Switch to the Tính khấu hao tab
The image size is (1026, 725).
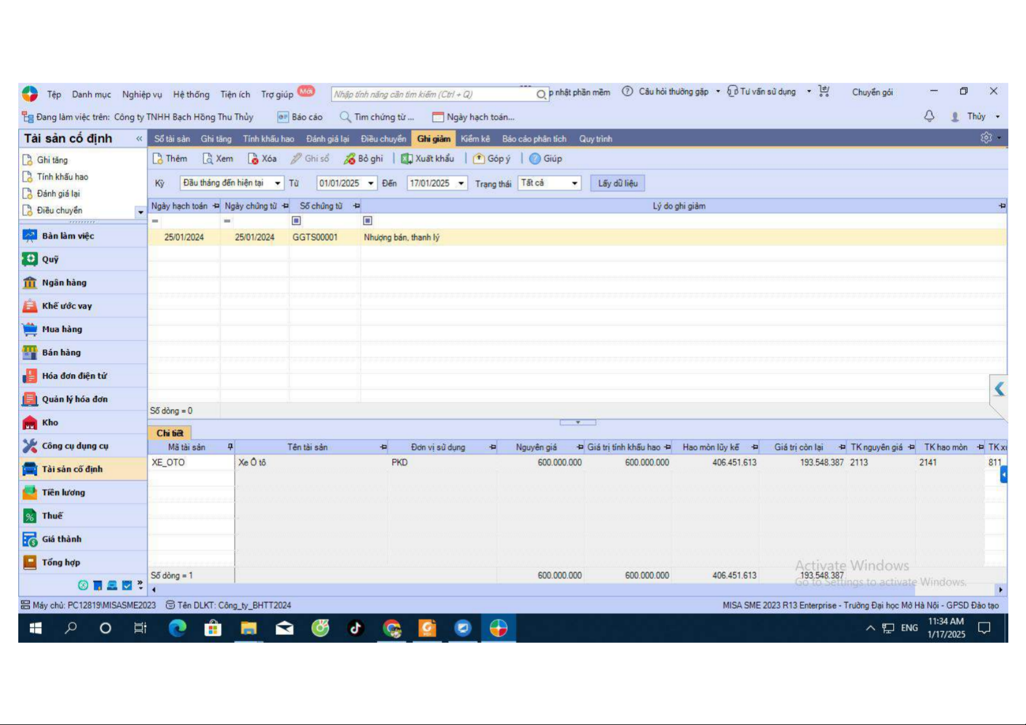pos(268,139)
